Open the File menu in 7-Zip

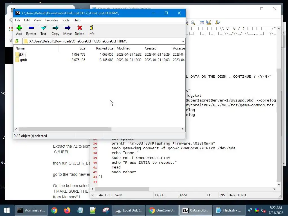point(18,20)
